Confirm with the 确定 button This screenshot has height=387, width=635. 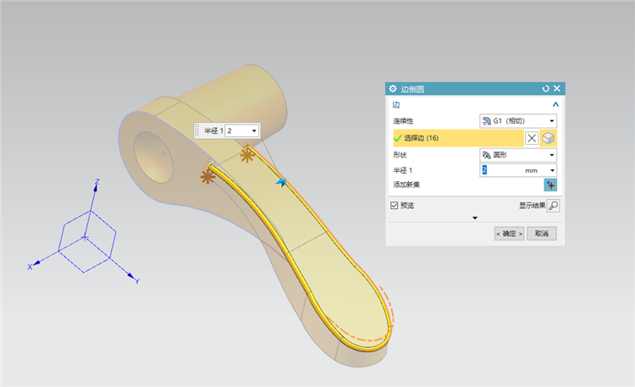click(509, 234)
